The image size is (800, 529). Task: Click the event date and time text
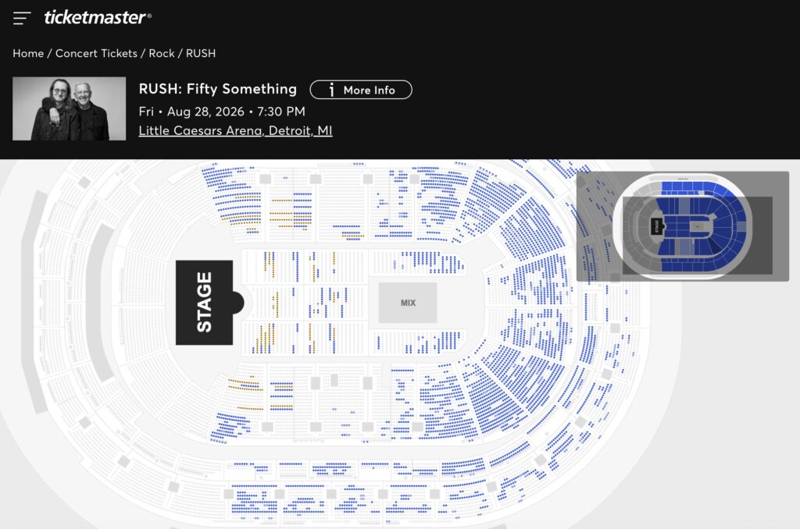(x=222, y=112)
